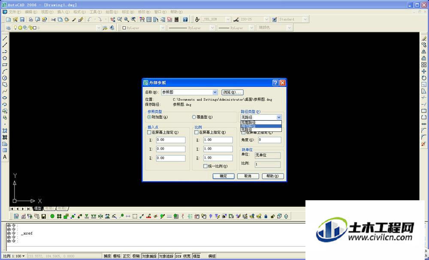Click the layer 0 color square swatch
Viewport: 429px width, 260px height.
point(34,28)
